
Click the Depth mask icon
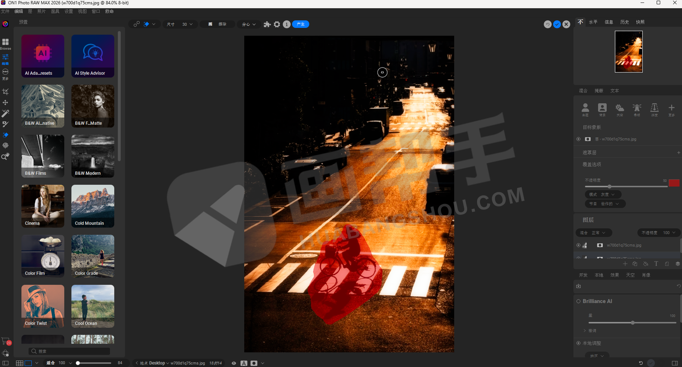[654, 109]
